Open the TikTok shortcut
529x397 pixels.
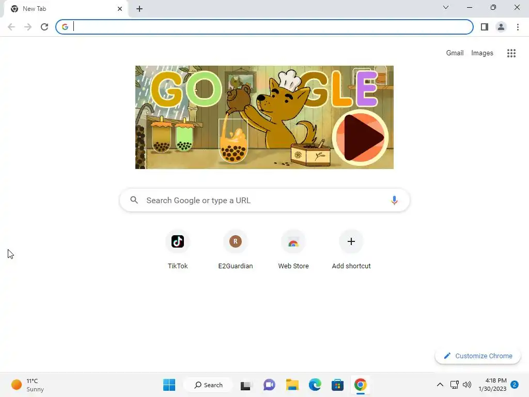(178, 249)
